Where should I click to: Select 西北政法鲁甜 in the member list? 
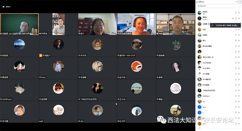207,46
